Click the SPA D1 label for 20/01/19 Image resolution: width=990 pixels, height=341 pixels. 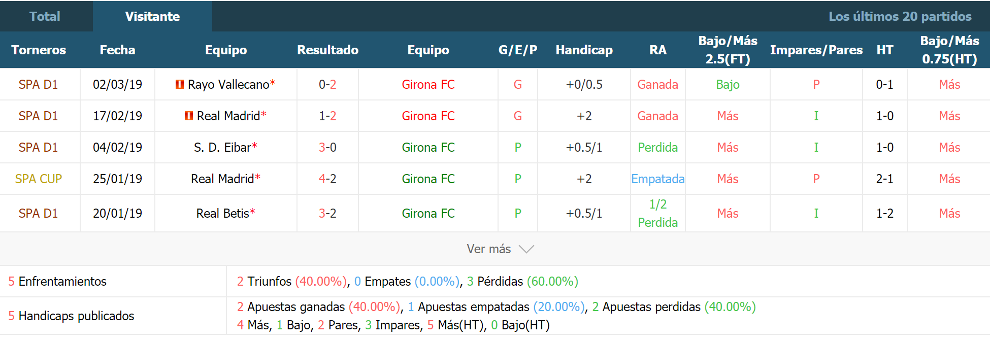coord(39,213)
